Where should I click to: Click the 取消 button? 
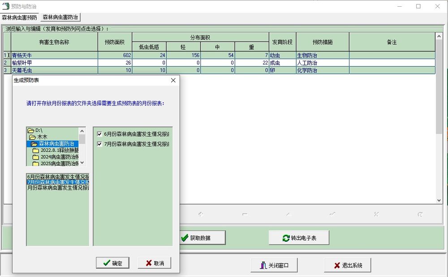(x=155, y=263)
